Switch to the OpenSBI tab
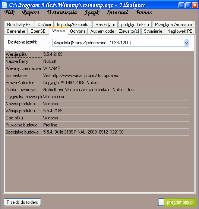Viewport: 199px width, 209px height. [x=39, y=31]
